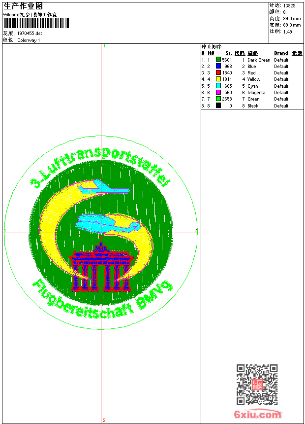The height and width of the screenshot is (424, 305).
Task: Click the Black color name
Action: 253,106
